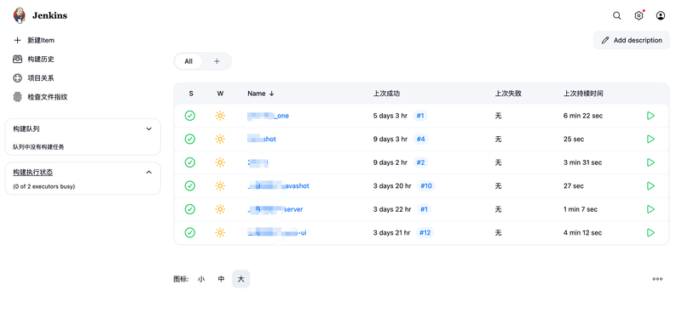
Task: Open the job ending in shot with build #4
Action: [262, 139]
